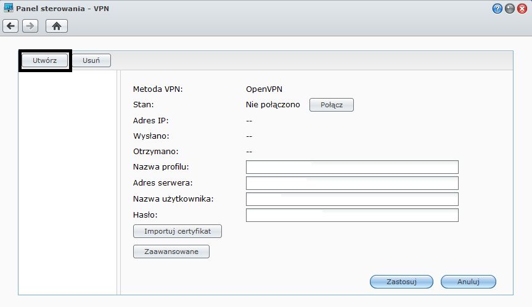Image resolution: width=532 pixels, height=307 pixels.
Task: Click the Adres serwera: label
Action: click(163, 183)
